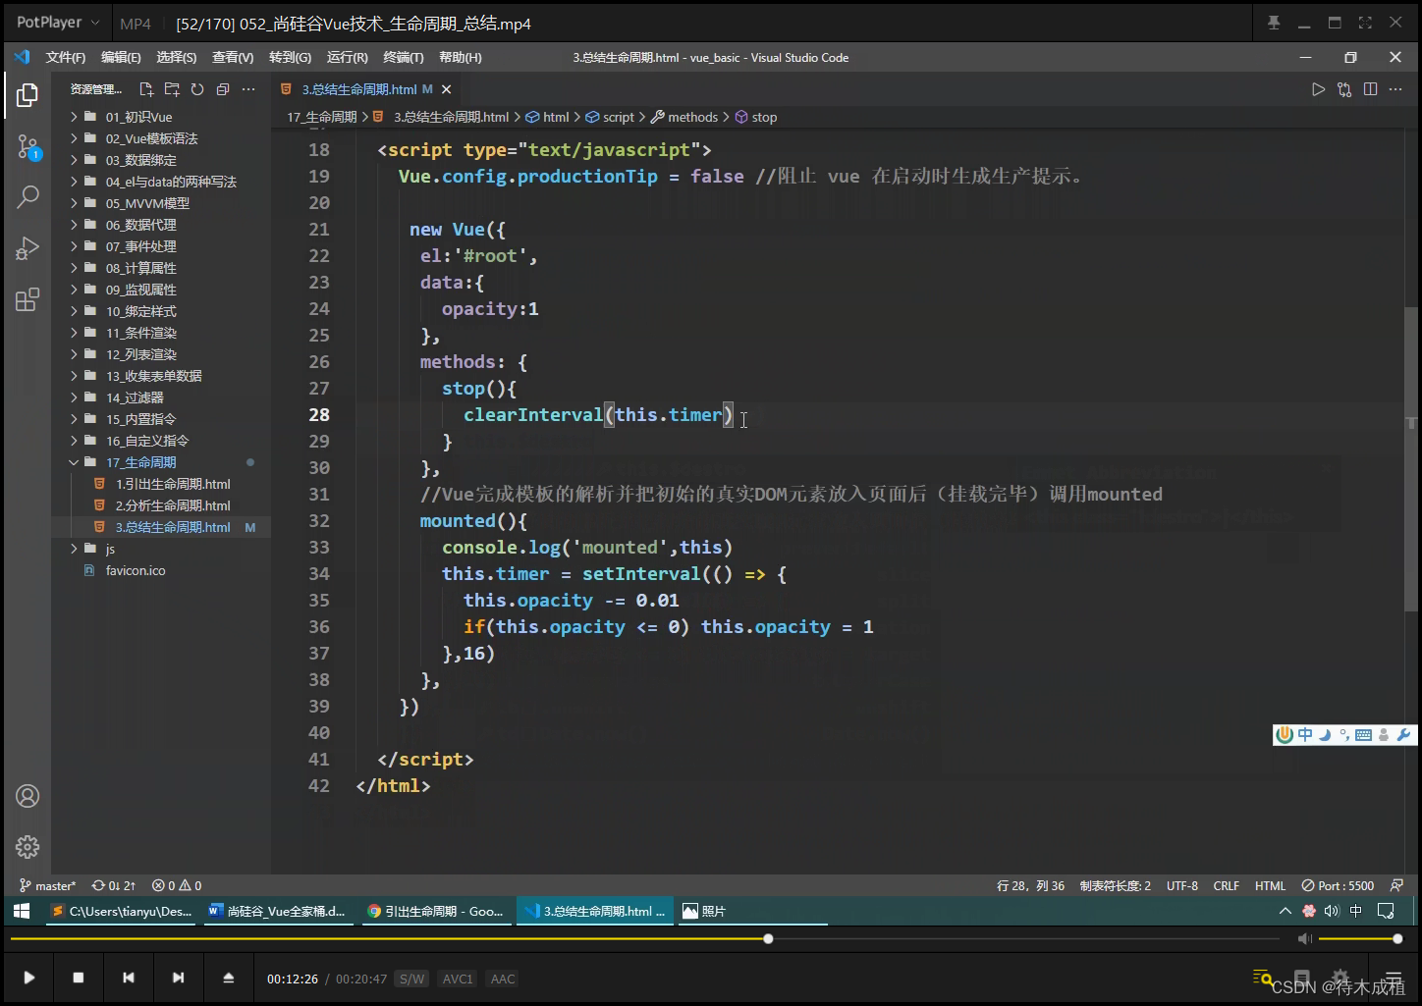Viewport: 1422px width, 1006px height.
Task: Click the PotPlayer stop button
Action: point(79,978)
